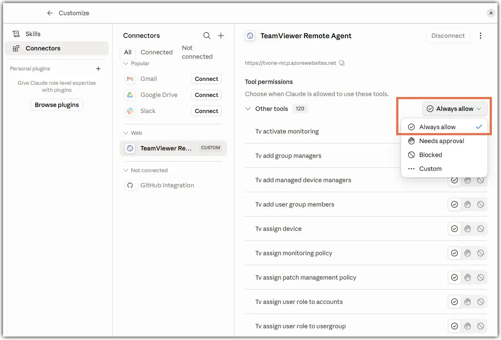Click the Google Drive icon

[130, 95]
